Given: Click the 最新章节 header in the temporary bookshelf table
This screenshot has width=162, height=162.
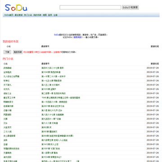Looking at the screenshot, I should (45, 46).
